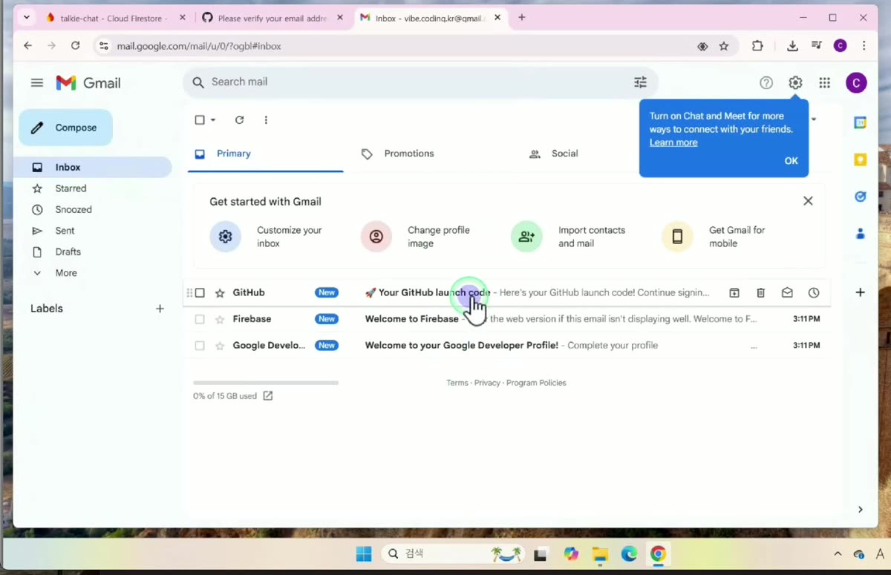This screenshot has width=891, height=575.
Task: Toggle the select all checkbox
Action: coord(200,120)
